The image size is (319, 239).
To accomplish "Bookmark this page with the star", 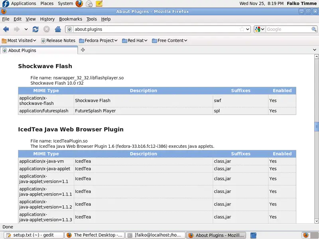I will tap(242, 29).
